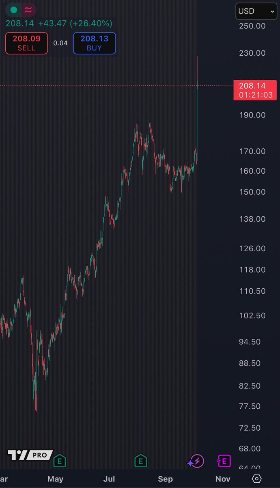
Task: Open the earnings marker near May
Action: tap(60, 461)
